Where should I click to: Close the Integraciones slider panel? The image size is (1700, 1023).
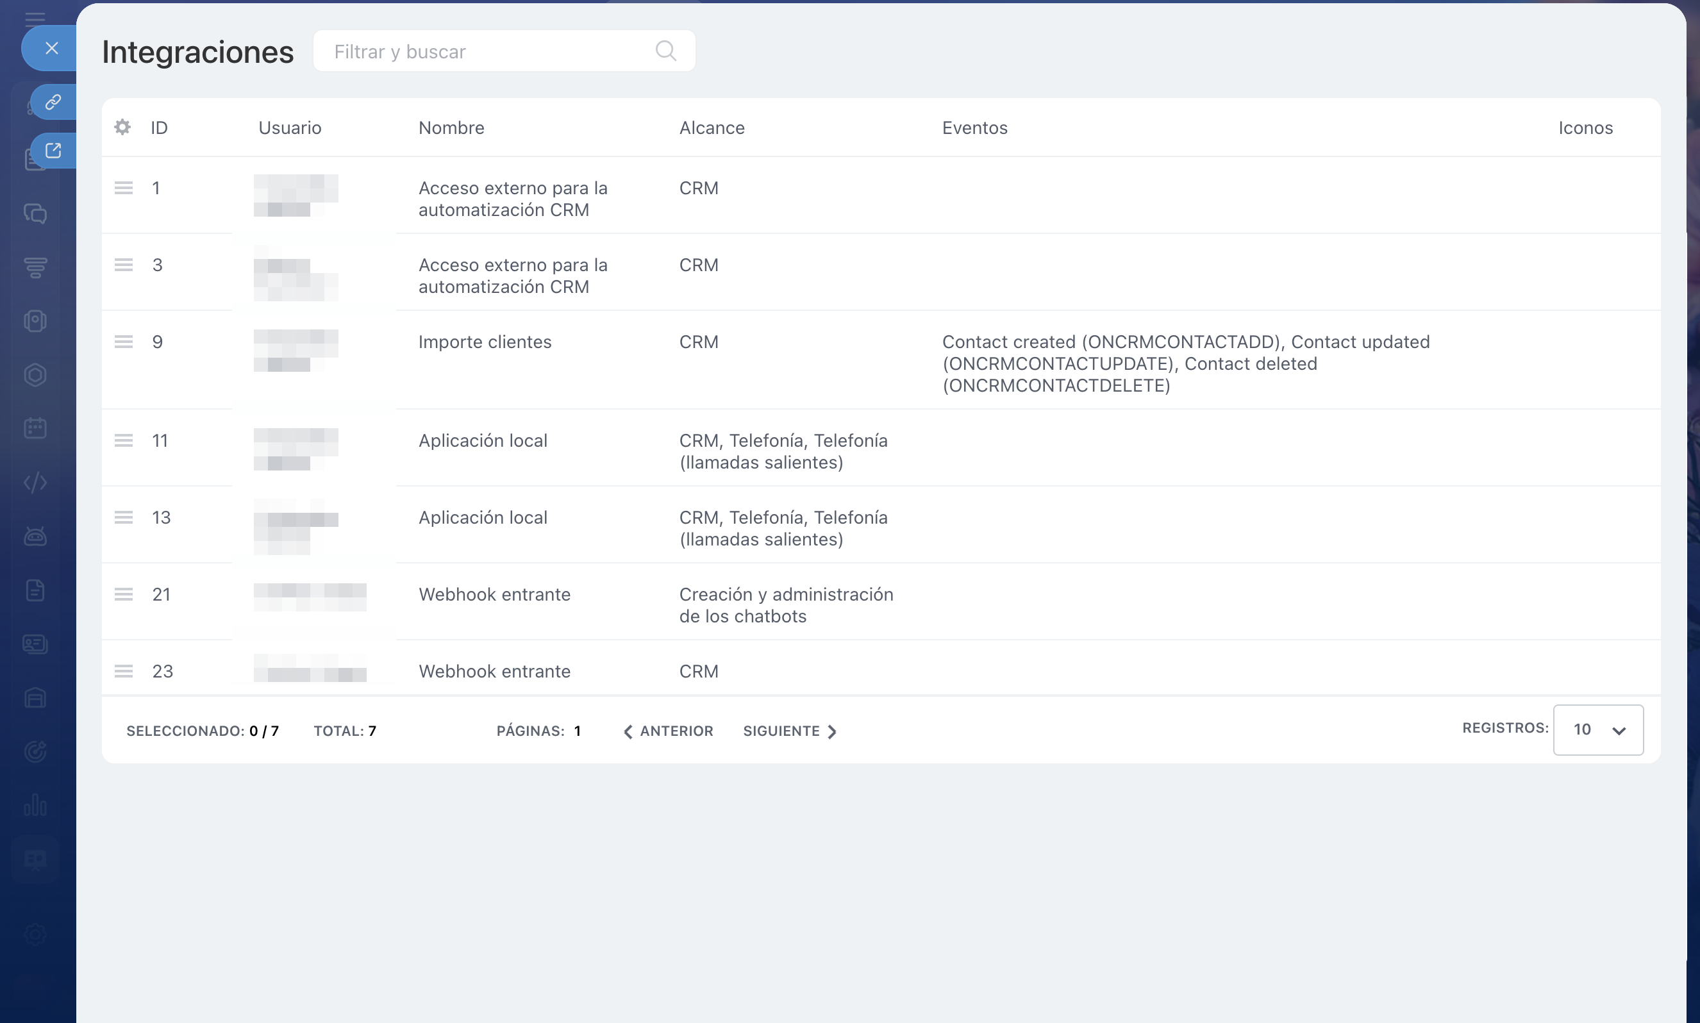point(52,48)
